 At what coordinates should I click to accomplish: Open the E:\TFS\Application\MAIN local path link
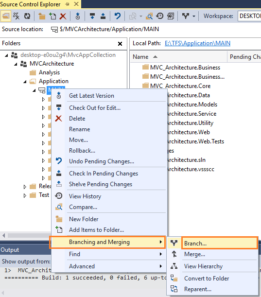coord(197,43)
